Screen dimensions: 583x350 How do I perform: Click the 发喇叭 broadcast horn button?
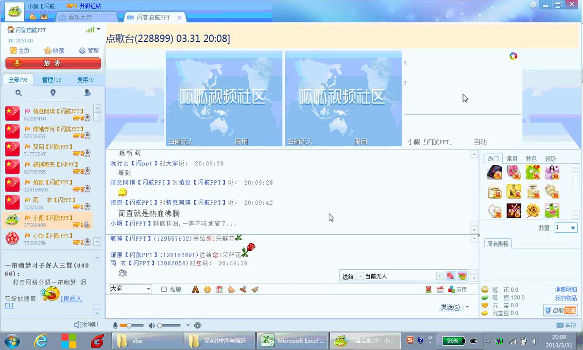86,325
